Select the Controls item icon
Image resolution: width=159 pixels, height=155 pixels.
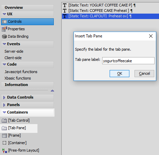point(4,22)
